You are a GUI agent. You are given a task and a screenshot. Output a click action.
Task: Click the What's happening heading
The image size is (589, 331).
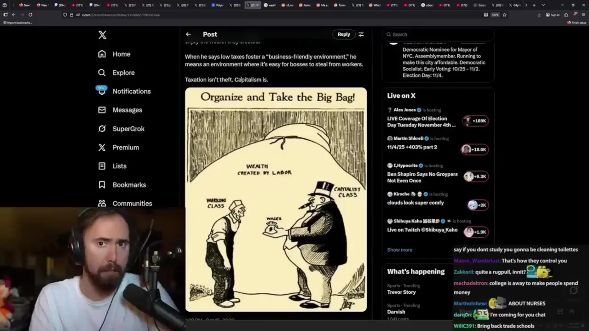[x=416, y=272]
